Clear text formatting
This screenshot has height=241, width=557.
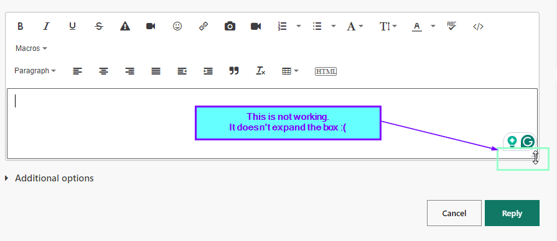pos(260,71)
